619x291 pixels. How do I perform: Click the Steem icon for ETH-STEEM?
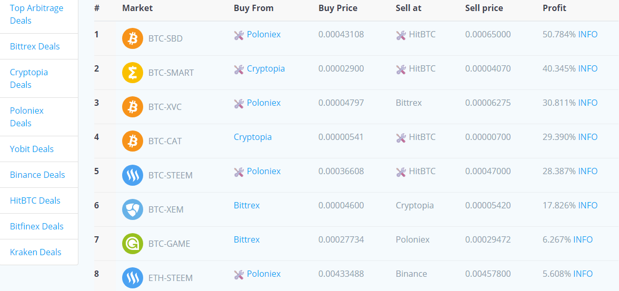[x=133, y=278]
